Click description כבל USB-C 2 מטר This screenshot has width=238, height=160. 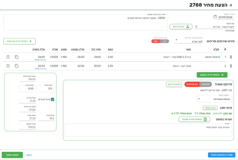(177, 57)
